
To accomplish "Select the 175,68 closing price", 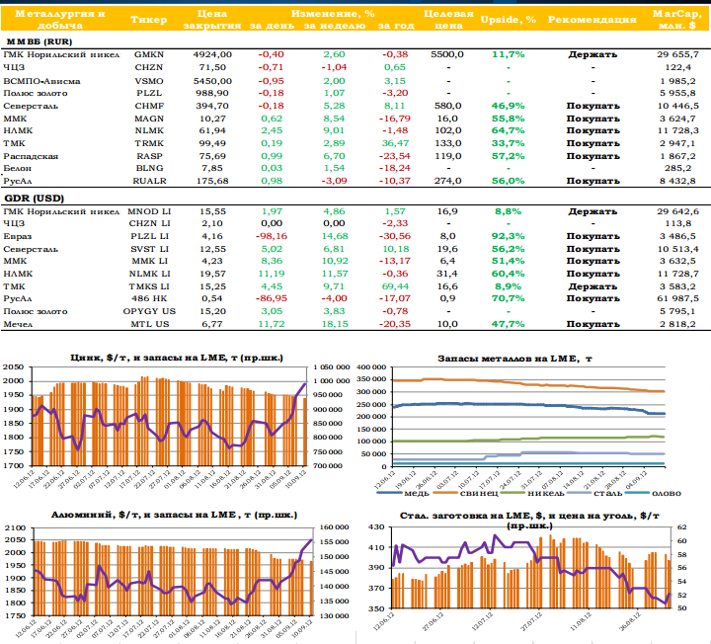I will click(212, 181).
